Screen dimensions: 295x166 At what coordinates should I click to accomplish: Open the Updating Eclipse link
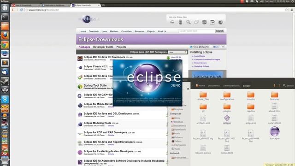click(202, 66)
